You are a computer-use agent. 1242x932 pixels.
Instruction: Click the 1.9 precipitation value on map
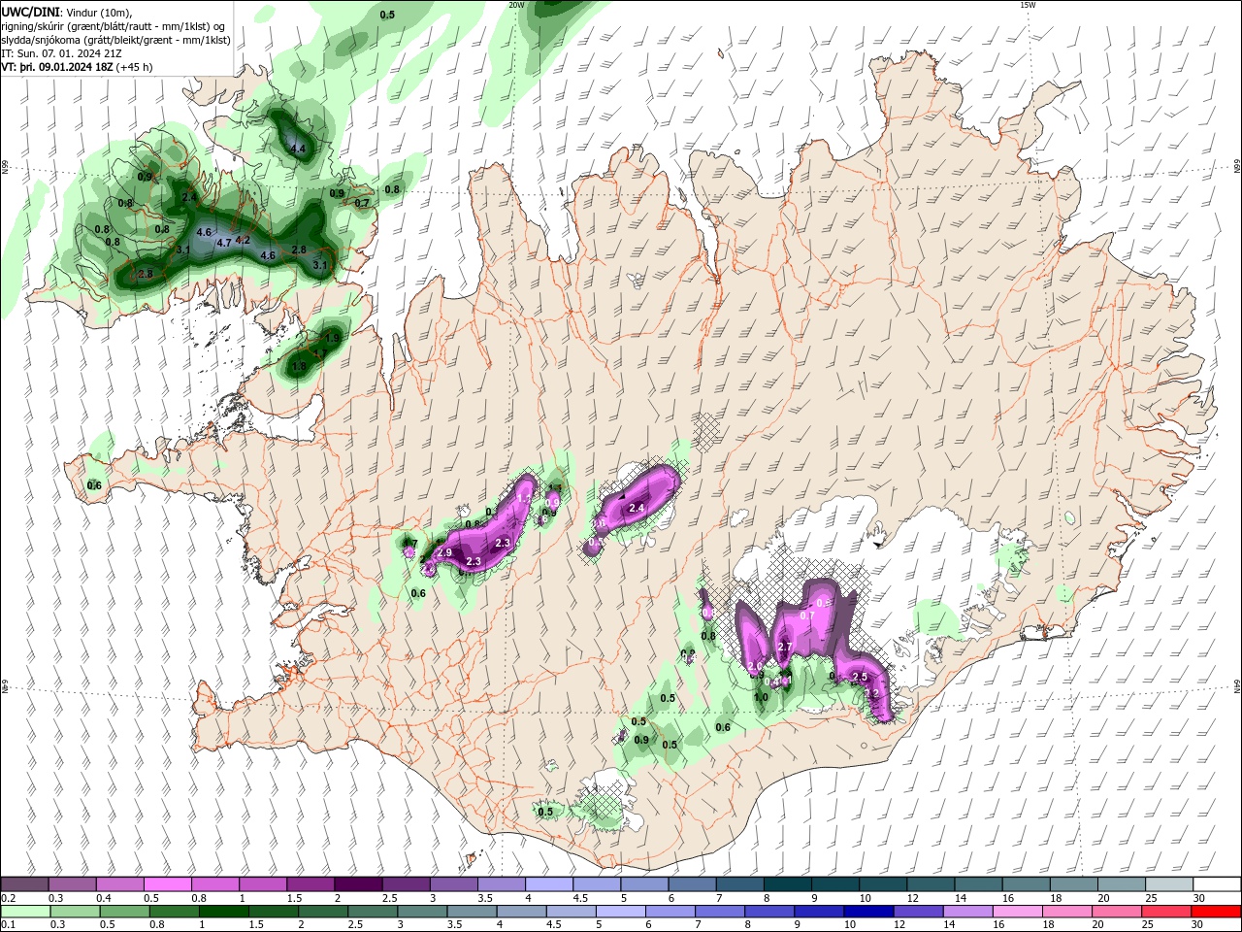[x=332, y=338]
